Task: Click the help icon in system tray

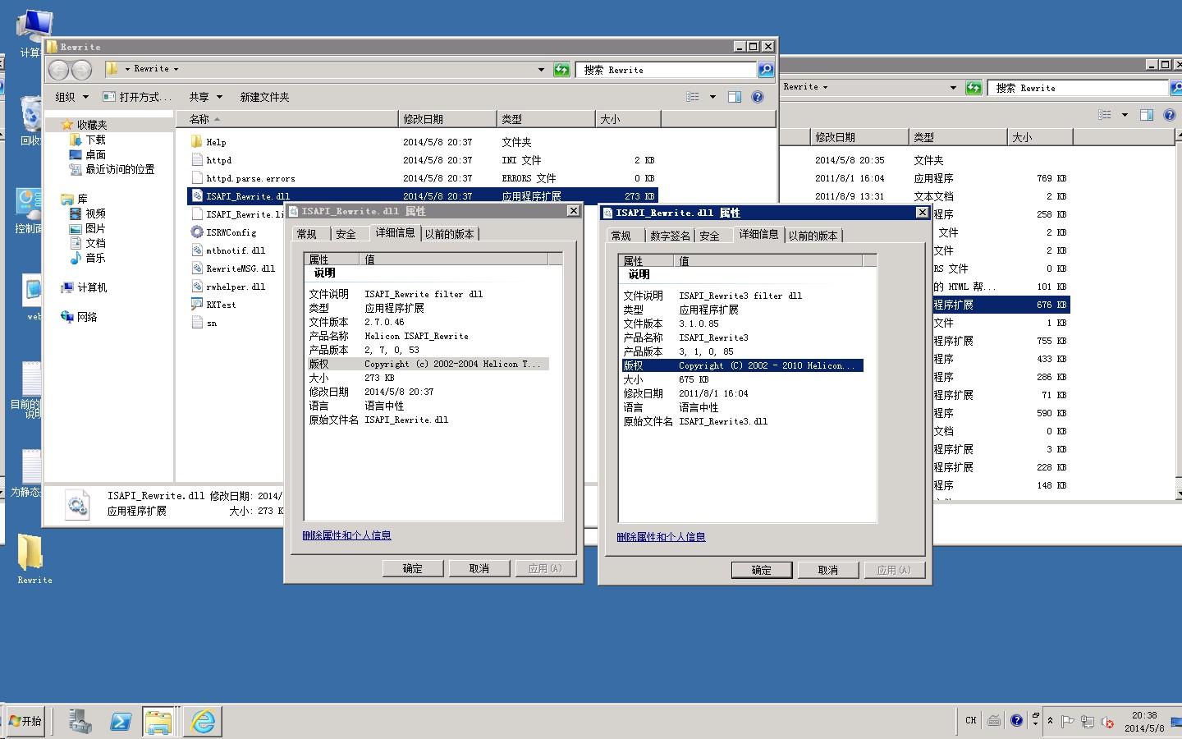Action: [x=1017, y=720]
